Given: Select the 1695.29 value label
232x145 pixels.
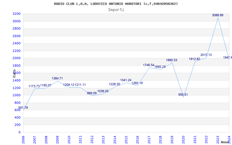Looking at the screenshot, I should [160, 67].
